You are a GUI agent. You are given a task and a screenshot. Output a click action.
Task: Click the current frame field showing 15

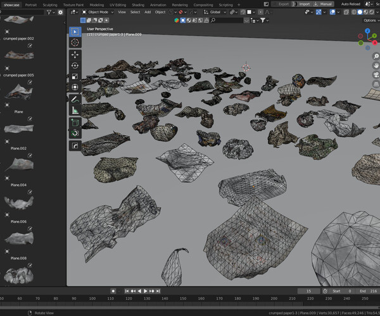pyautogui.click(x=308, y=291)
